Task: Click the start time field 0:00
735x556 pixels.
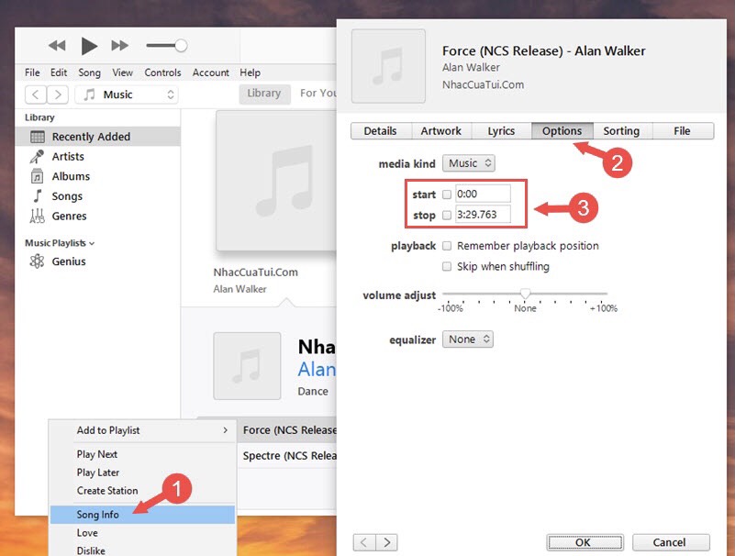Action: [x=483, y=195]
